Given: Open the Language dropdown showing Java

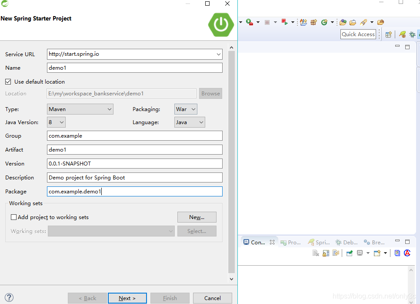Looking at the screenshot, I should (x=190, y=122).
